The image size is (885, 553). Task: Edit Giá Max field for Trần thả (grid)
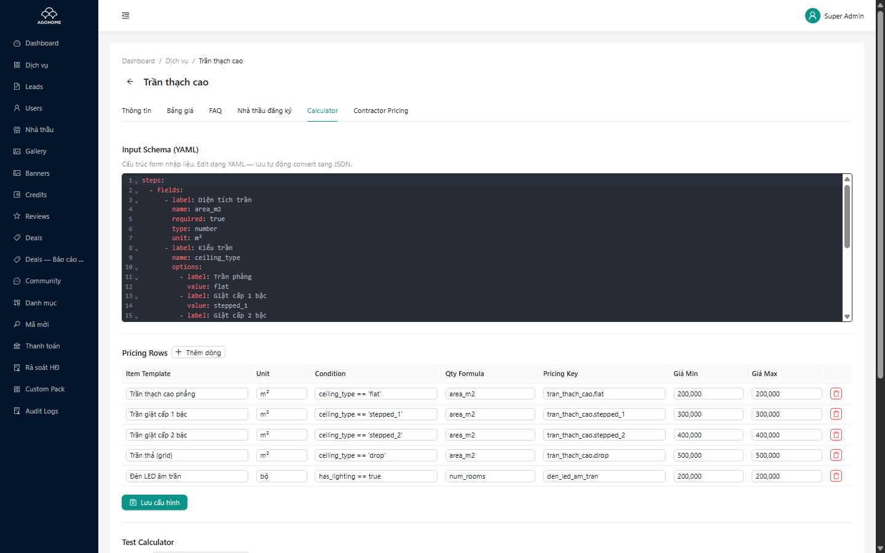787,455
